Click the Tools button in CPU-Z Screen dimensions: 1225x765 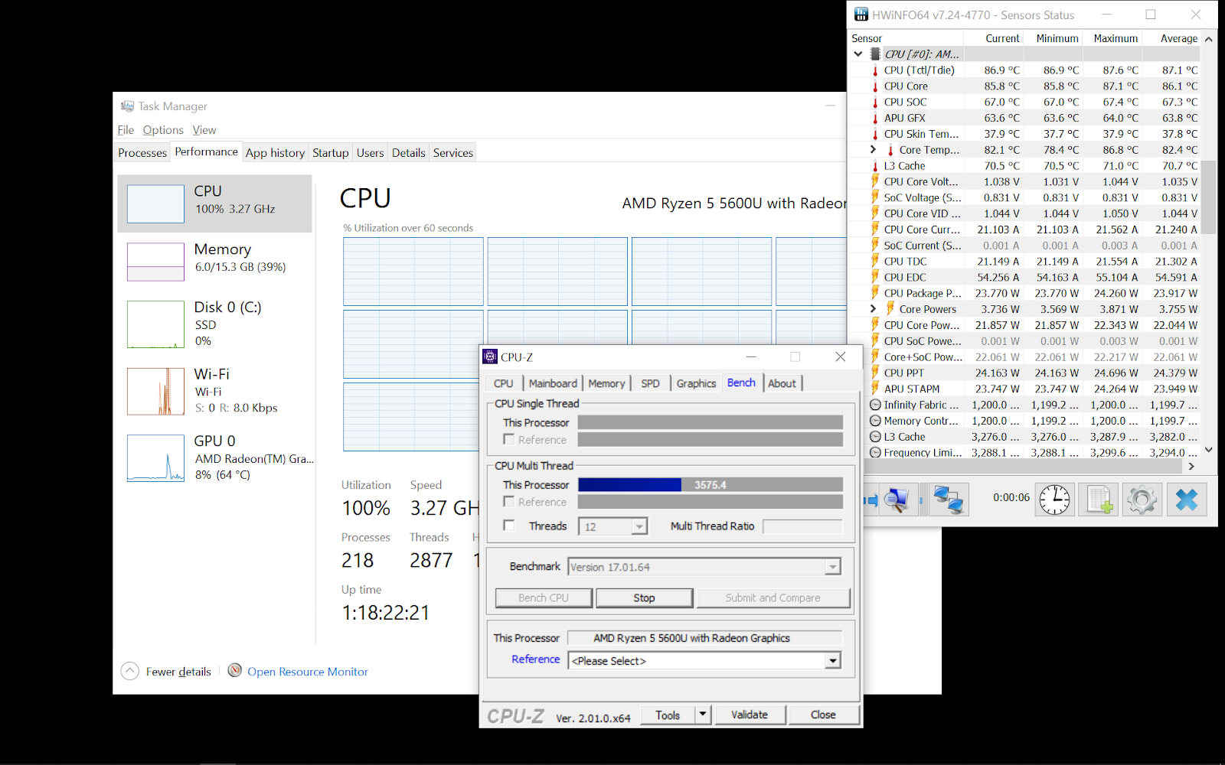668,715
